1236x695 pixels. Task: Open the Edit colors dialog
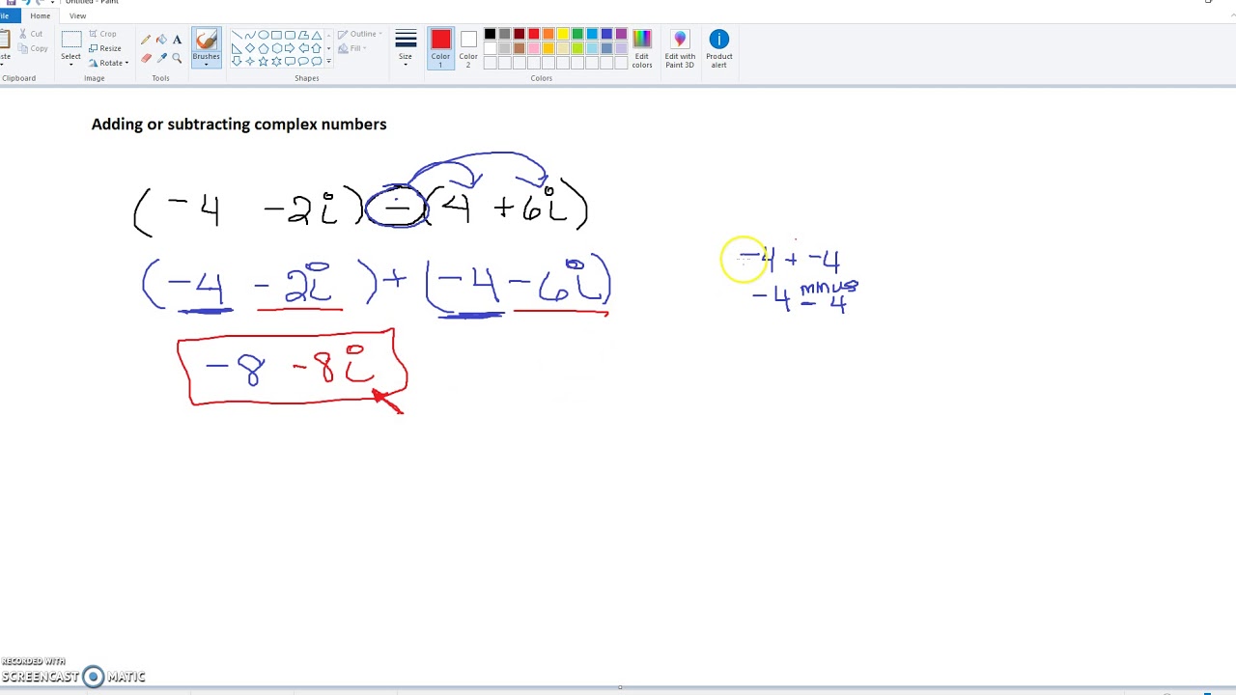click(x=642, y=48)
